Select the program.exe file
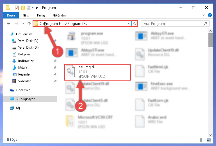The image size is (216, 146). (x=87, y=38)
